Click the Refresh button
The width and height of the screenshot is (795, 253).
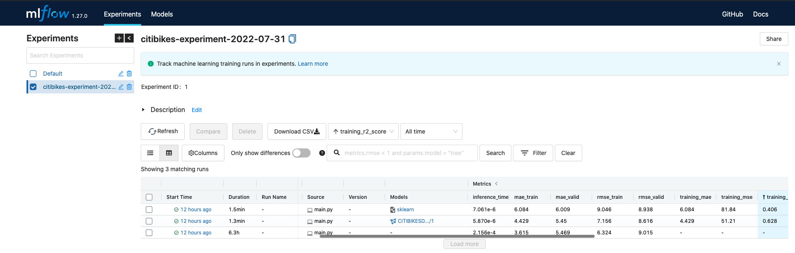(163, 131)
